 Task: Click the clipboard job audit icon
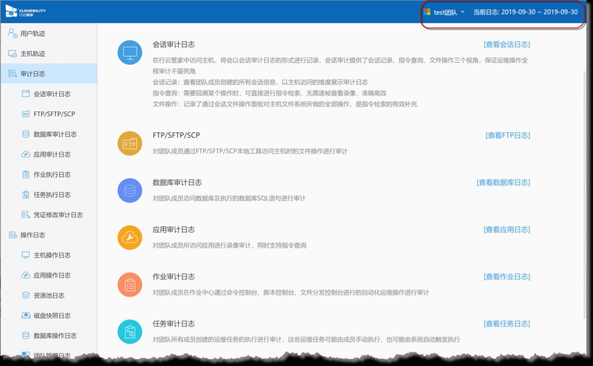click(130, 285)
